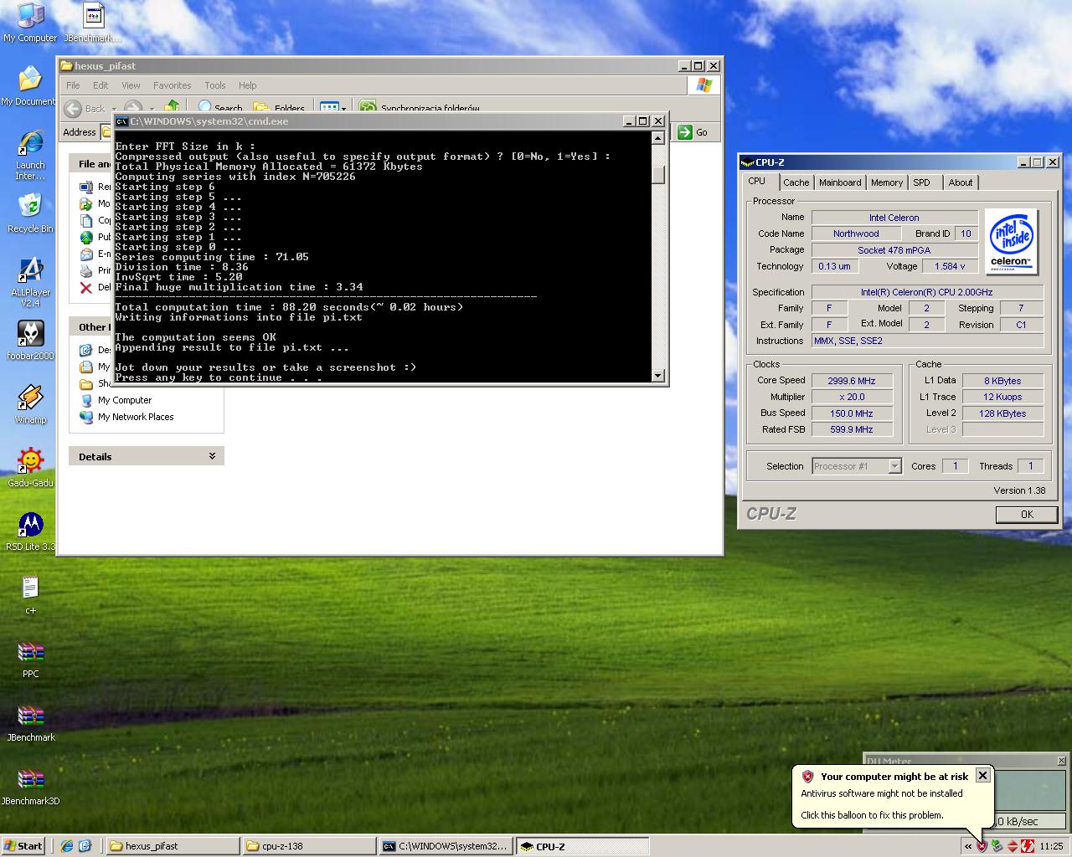
Task: Click Search in hexus_pifast toolbar
Action: tap(220, 108)
